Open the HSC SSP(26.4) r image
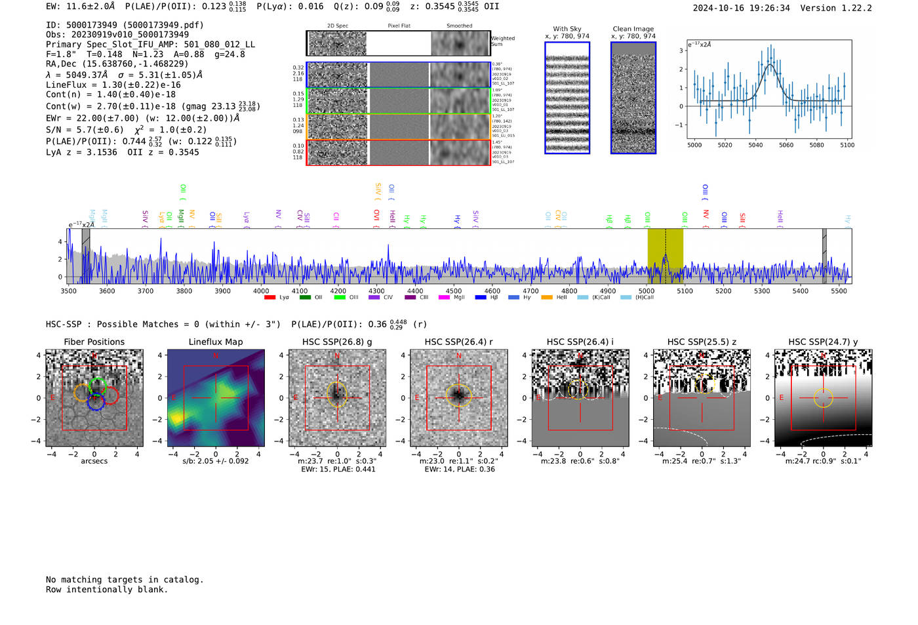918x625 pixels. (x=458, y=398)
